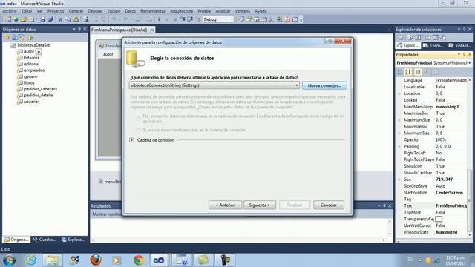The height and width of the screenshot is (267, 475).
Task: Open the Datos menu
Action: click(x=131, y=11)
